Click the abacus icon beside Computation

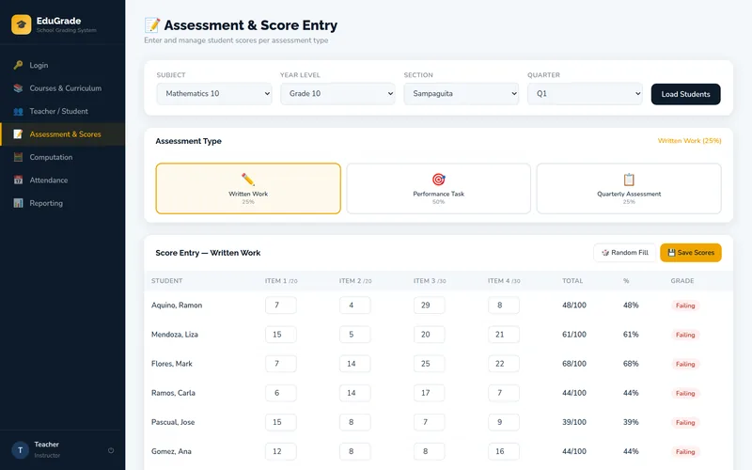tap(18, 157)
